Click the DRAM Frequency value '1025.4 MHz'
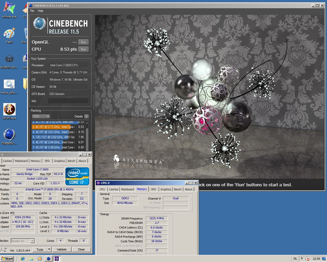The width and height of the screenshot is (327, 262). pos(157,219)
